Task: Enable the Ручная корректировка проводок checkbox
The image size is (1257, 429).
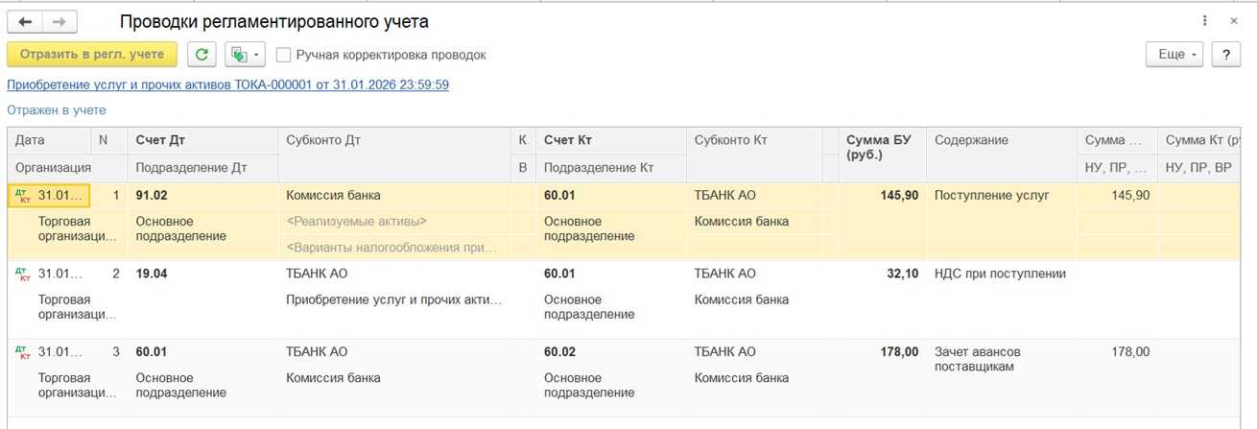Action: point(284,55)
